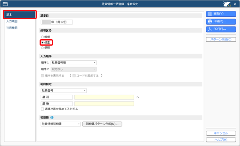Screen dimensions: 240x146
Task: Select the 基本 tab in sidebar
Action: [20, 15]
